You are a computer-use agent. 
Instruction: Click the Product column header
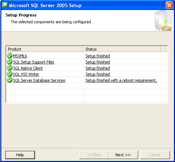(x=45, y=49)
